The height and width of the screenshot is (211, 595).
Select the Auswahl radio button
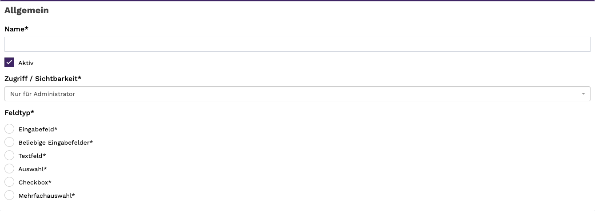[x=9, y=169]
